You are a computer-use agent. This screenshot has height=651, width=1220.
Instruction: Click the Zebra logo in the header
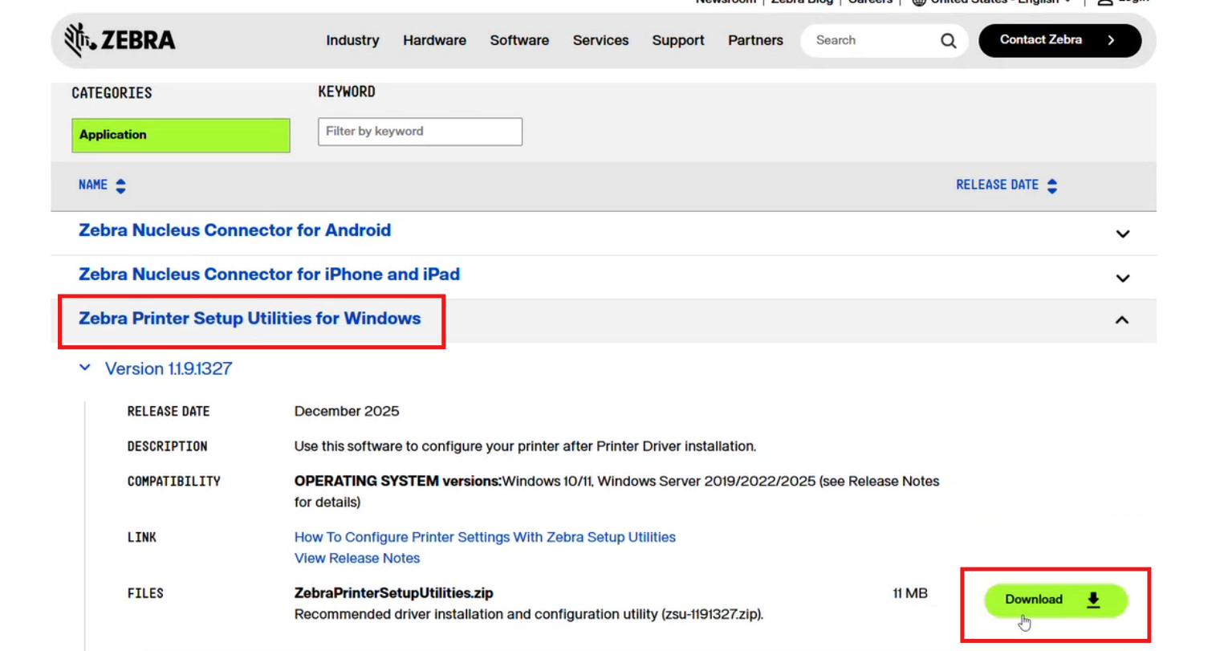pos(120,40)
